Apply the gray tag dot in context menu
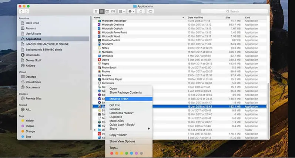The width and height of the screenshot is (295, 158). (x=141, y=153)
